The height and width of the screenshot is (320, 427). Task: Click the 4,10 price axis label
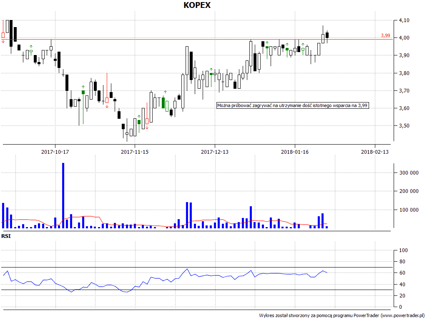point(404,20)
